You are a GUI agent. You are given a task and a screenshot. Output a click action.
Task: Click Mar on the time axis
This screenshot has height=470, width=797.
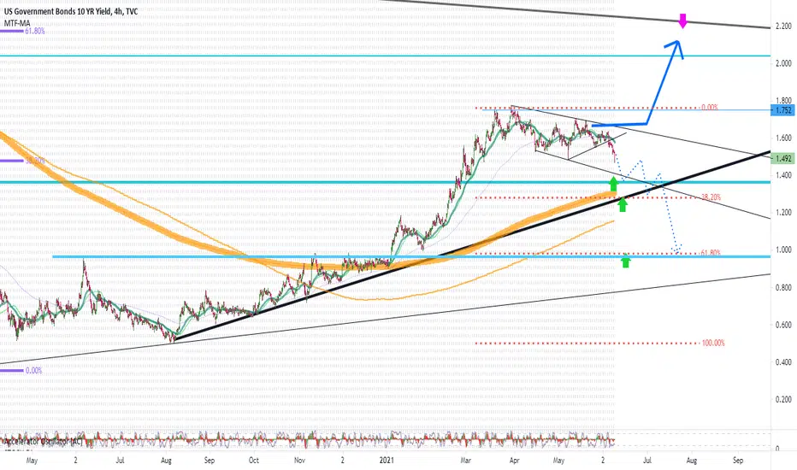(465, 461)
